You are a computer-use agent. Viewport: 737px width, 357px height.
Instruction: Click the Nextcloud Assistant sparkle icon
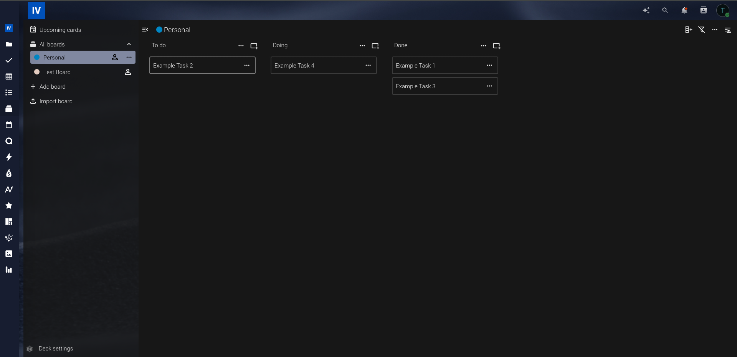(x=646, y=10)
